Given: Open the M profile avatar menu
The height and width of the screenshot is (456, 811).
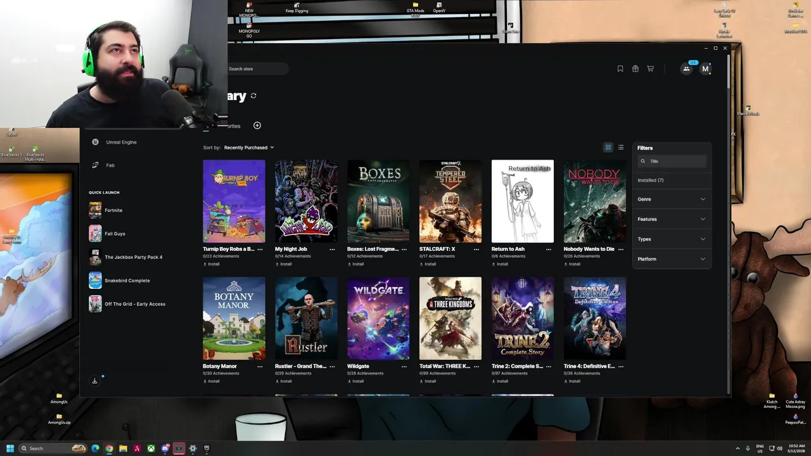Looking at the screenshot, I should tap(705, 69).
